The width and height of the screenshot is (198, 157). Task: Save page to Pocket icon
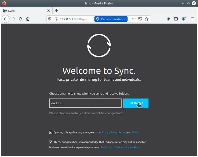pyautogui.click(x=140, y=19)
